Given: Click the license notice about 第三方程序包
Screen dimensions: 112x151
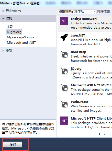Looking at the screenshot, I should [28, 129].
